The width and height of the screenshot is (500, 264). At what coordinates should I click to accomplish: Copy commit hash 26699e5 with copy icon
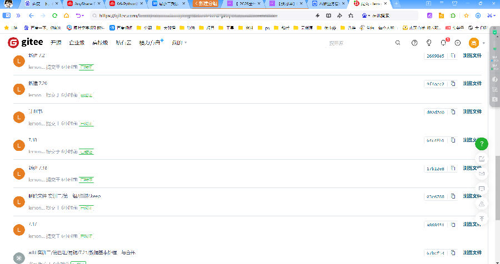(x=453, y=56)
